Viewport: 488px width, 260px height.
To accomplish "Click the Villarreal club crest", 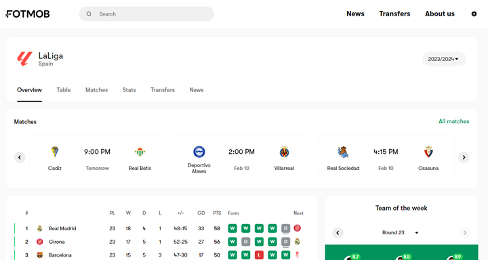I will pos(284,152).
